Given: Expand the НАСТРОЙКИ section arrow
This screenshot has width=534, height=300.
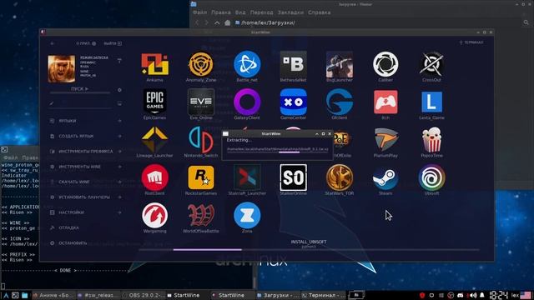Looking at the screenshot, I should pos(120,212).
